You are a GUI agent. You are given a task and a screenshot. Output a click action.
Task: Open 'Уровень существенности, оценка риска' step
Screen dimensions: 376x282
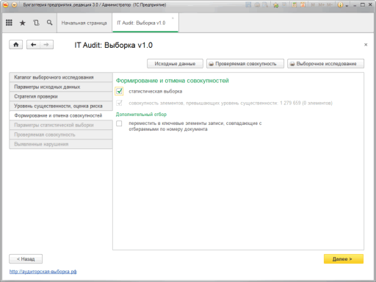pyautogui.click(x=61, y=106)
